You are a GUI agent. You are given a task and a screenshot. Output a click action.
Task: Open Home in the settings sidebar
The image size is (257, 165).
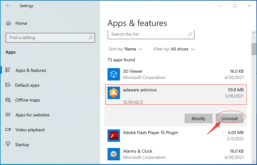tap(21, 23)
